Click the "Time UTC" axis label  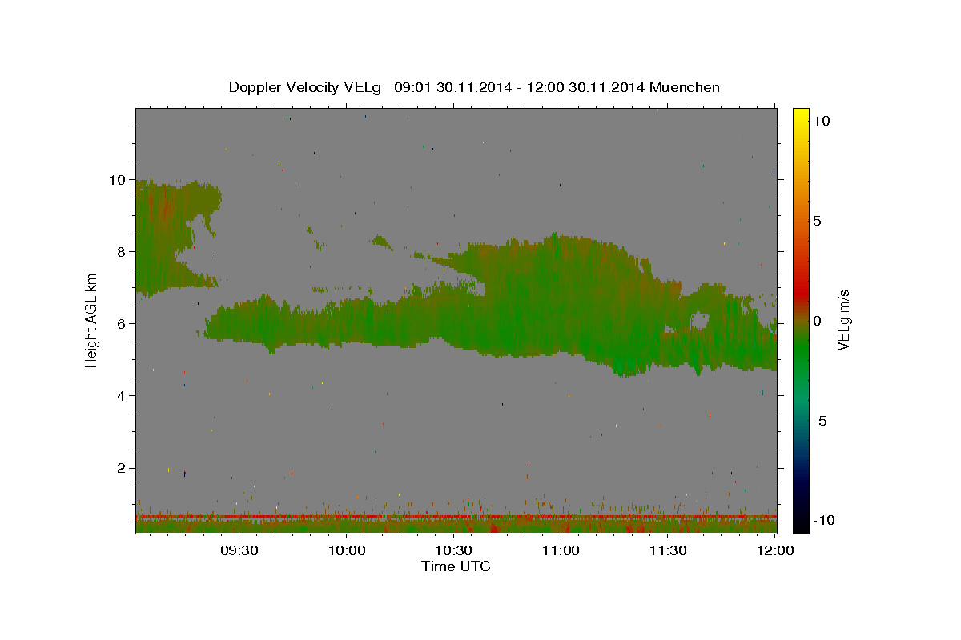click(456, 566)
